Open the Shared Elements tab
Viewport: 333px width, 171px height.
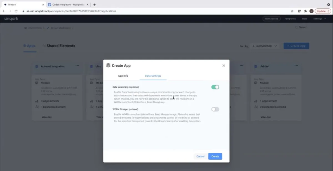(x=59, y=46)
